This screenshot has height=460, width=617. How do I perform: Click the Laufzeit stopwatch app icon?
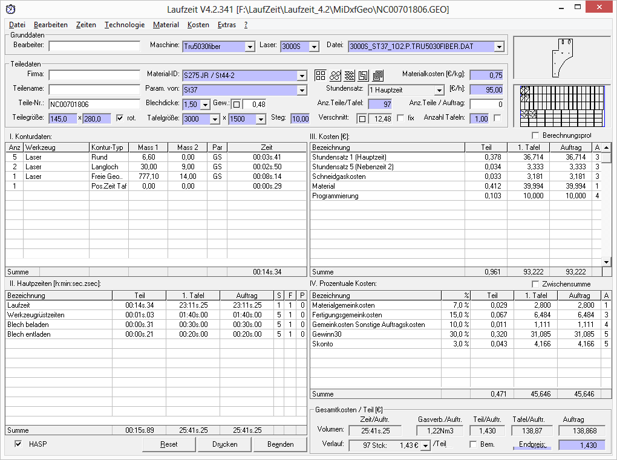[x=11, y=8]
